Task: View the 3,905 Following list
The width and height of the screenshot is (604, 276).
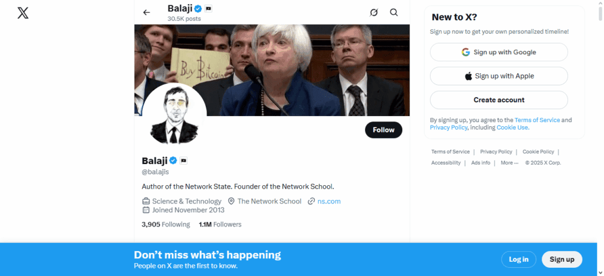Action: (166, 225)
